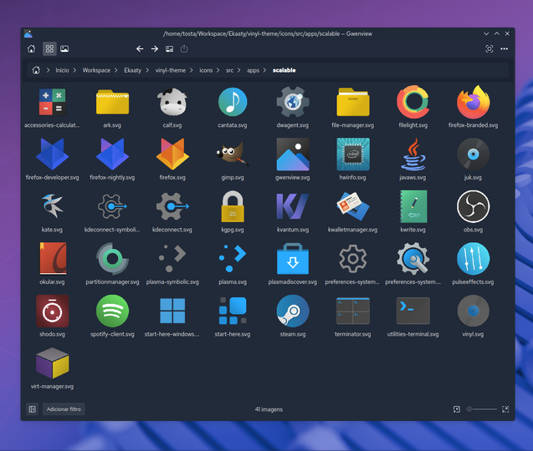Go back to previous location
The image size is (533, 451).
[140, 49]
